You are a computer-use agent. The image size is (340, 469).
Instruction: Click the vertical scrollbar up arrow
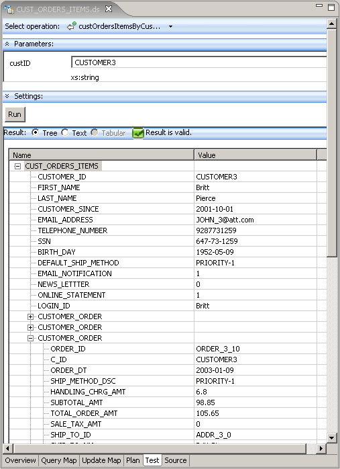[332, 24]
